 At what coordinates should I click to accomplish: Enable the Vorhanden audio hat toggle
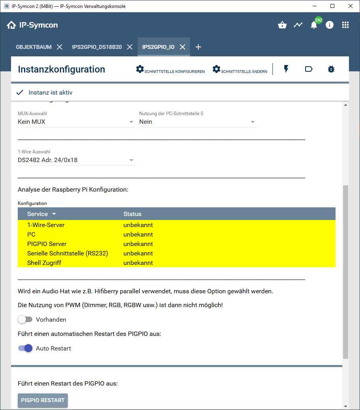25,320
